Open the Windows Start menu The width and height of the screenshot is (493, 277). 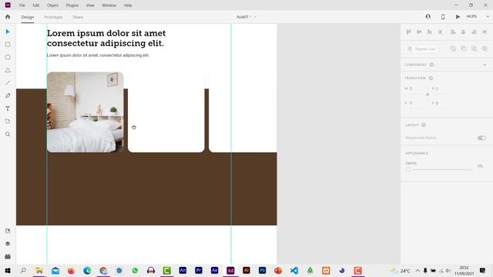(x=8, y=270)
